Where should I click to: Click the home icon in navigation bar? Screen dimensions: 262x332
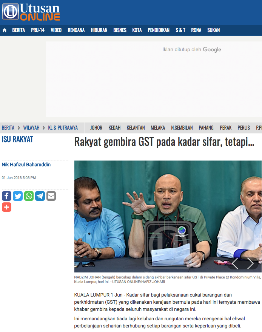5,30
